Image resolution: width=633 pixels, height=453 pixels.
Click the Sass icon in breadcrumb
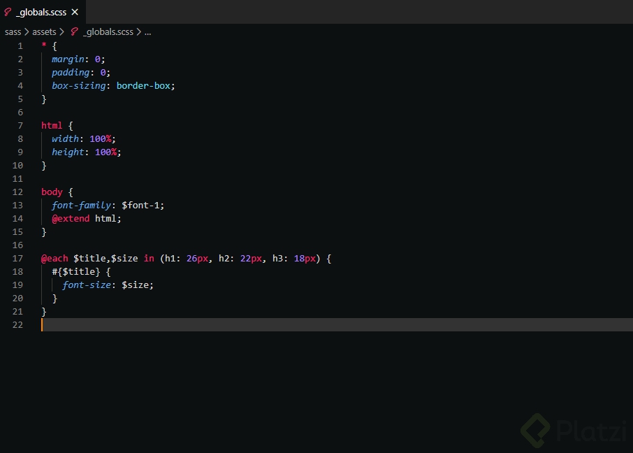pyautogui.click(x=74, y=32)
